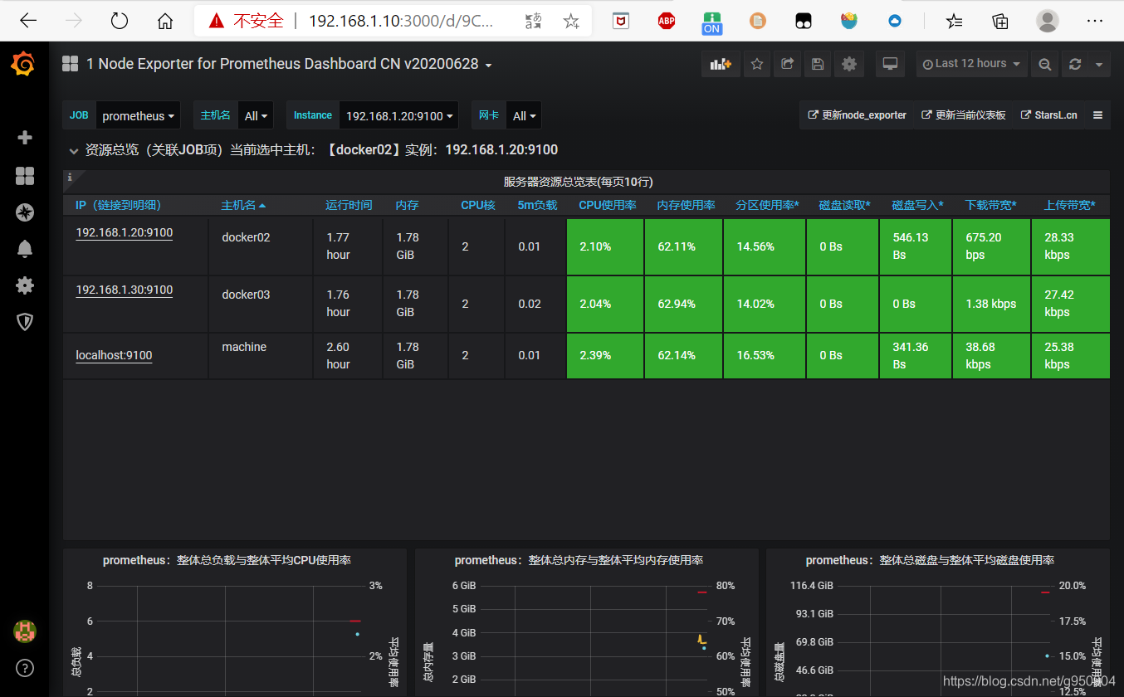The height and width of the screenshot is (697, 1124).
Task: Open the dashboard links hamburger menu
Action: [x=1097, y=115]
